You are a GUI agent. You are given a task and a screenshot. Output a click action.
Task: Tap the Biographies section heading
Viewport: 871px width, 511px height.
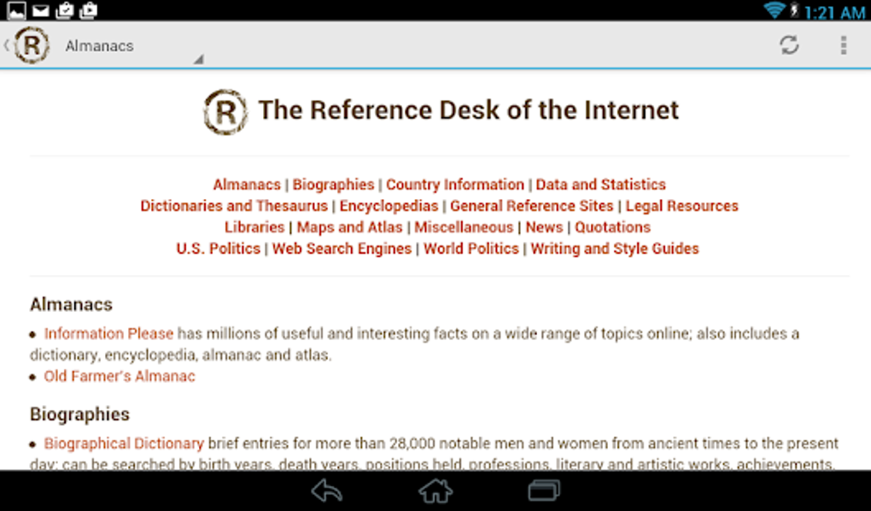point(79,414)
